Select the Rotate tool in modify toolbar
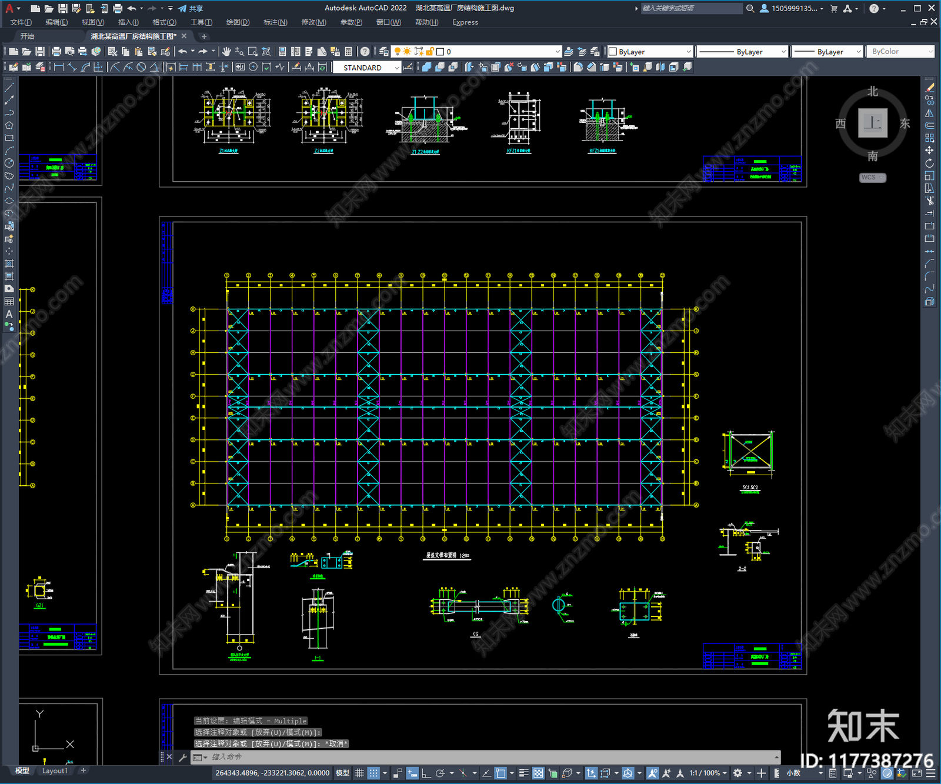This screenshot has width=941, height=784. [929, 163]
